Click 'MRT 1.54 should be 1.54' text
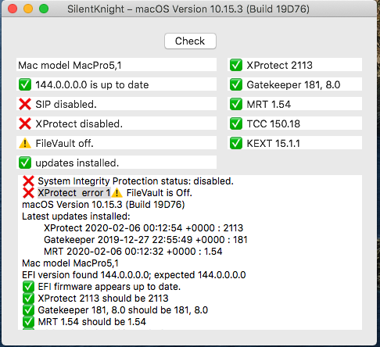Image resolution: width=380 pixels, height=347 pixels. click(x=91, y=322)
